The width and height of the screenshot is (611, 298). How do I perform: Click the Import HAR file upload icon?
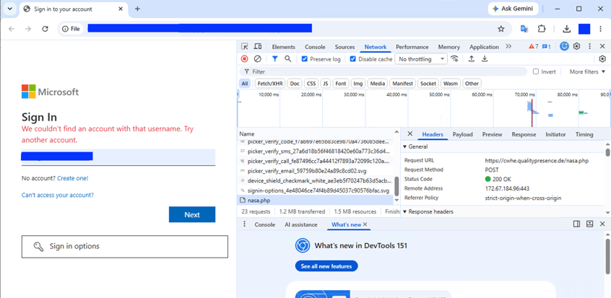click(472, 59)
